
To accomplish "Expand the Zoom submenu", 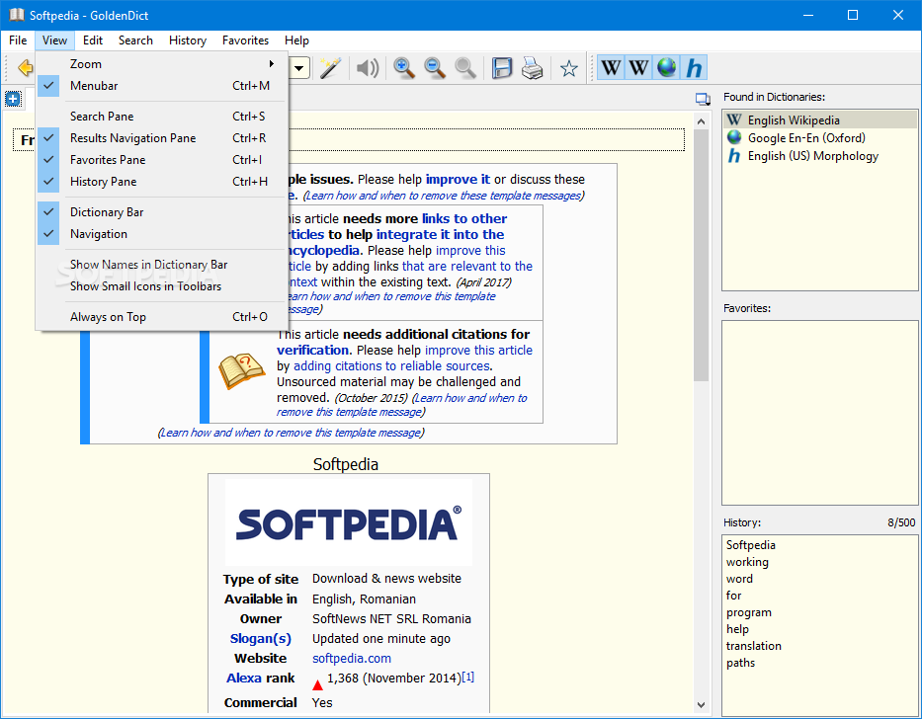I will click(x=162, y=64).
